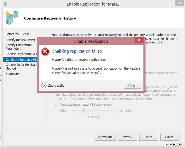Toggle Replicate incremental VSS copy checkbox

click(x=57, y=105)
